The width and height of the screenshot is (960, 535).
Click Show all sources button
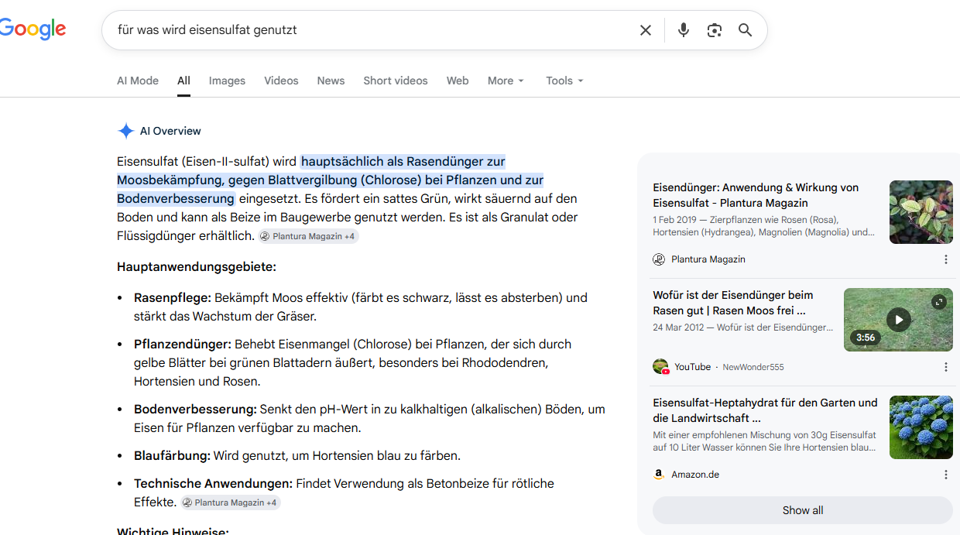point(803,510)
